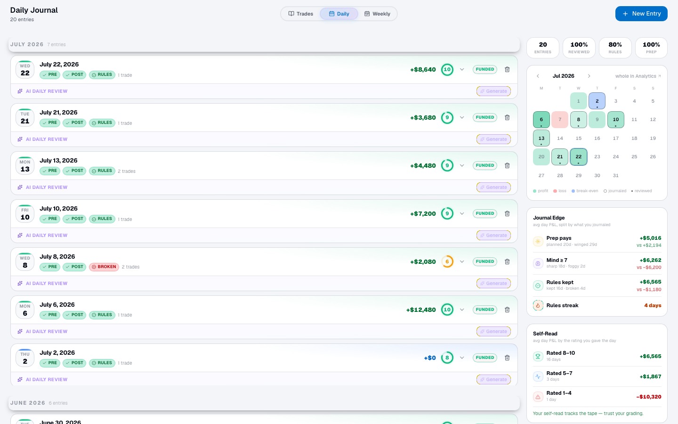
Task: Toggle the PRE tag on July 21 entry
Action: (x=50, y=123)
